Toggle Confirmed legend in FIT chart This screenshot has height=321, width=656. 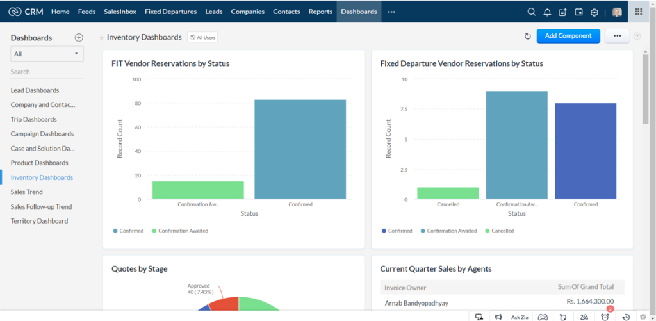tap(128, 231)
